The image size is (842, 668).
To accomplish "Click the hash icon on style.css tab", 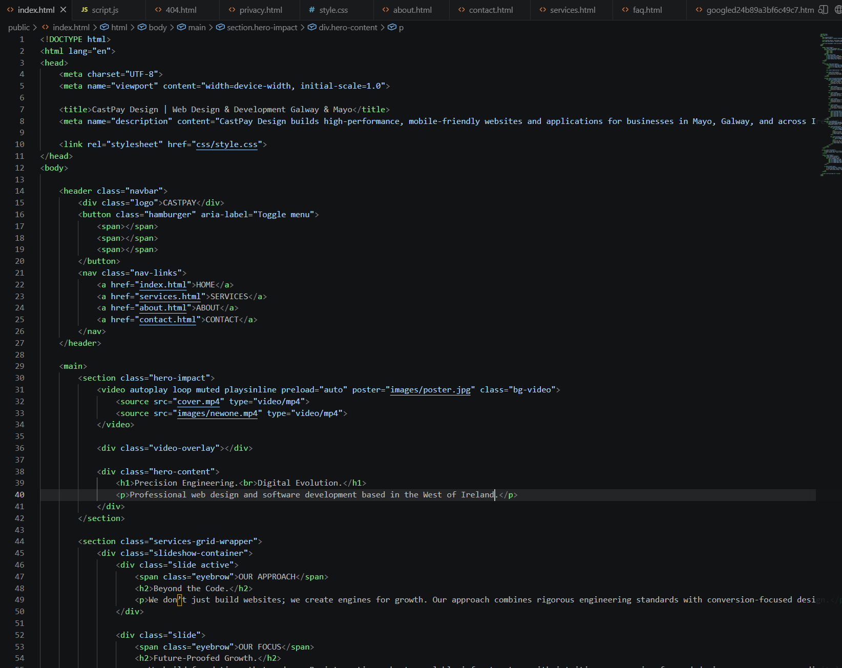I will click(x=312, y=10).
